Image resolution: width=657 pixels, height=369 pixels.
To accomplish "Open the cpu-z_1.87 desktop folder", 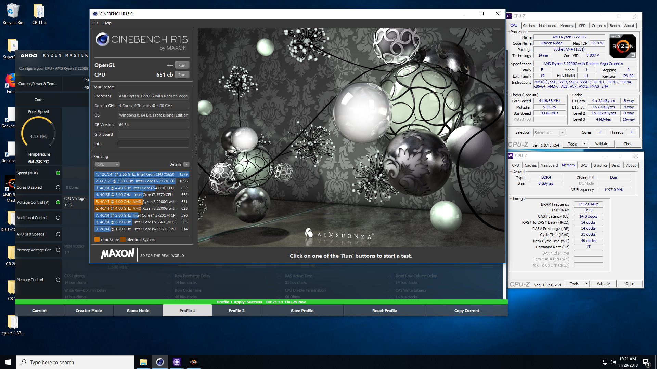I will tap(13, 325).
